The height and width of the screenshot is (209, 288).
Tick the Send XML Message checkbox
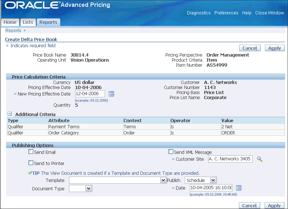pos(171,152)
